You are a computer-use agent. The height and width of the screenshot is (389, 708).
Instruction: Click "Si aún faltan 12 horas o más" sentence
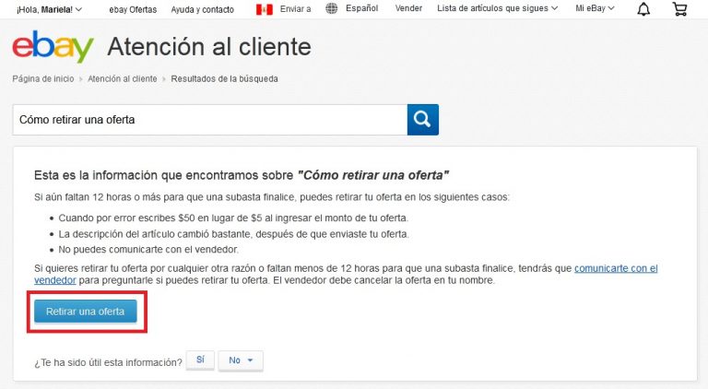point(271,197)
